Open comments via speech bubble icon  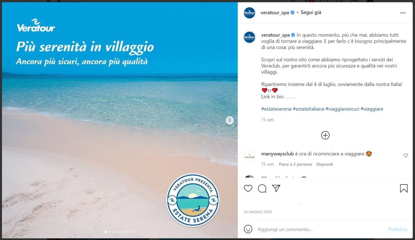click(262, 189)
